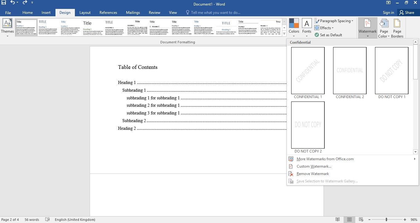Open the Themes gallery
Image resolution: width=420 pixels, height=223 pixels.
(x=7, y=27)
